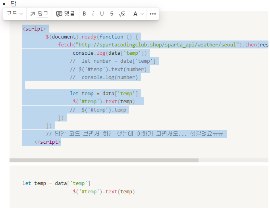Toggle italic formatting
Screen dimensions: 270x210
(93, 14)
